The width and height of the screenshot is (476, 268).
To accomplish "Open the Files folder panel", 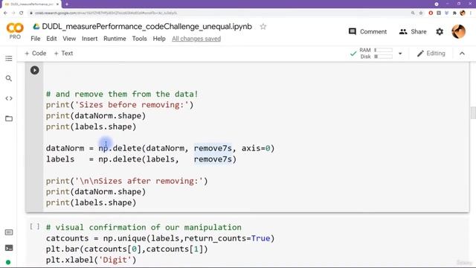I will point(9,118).
